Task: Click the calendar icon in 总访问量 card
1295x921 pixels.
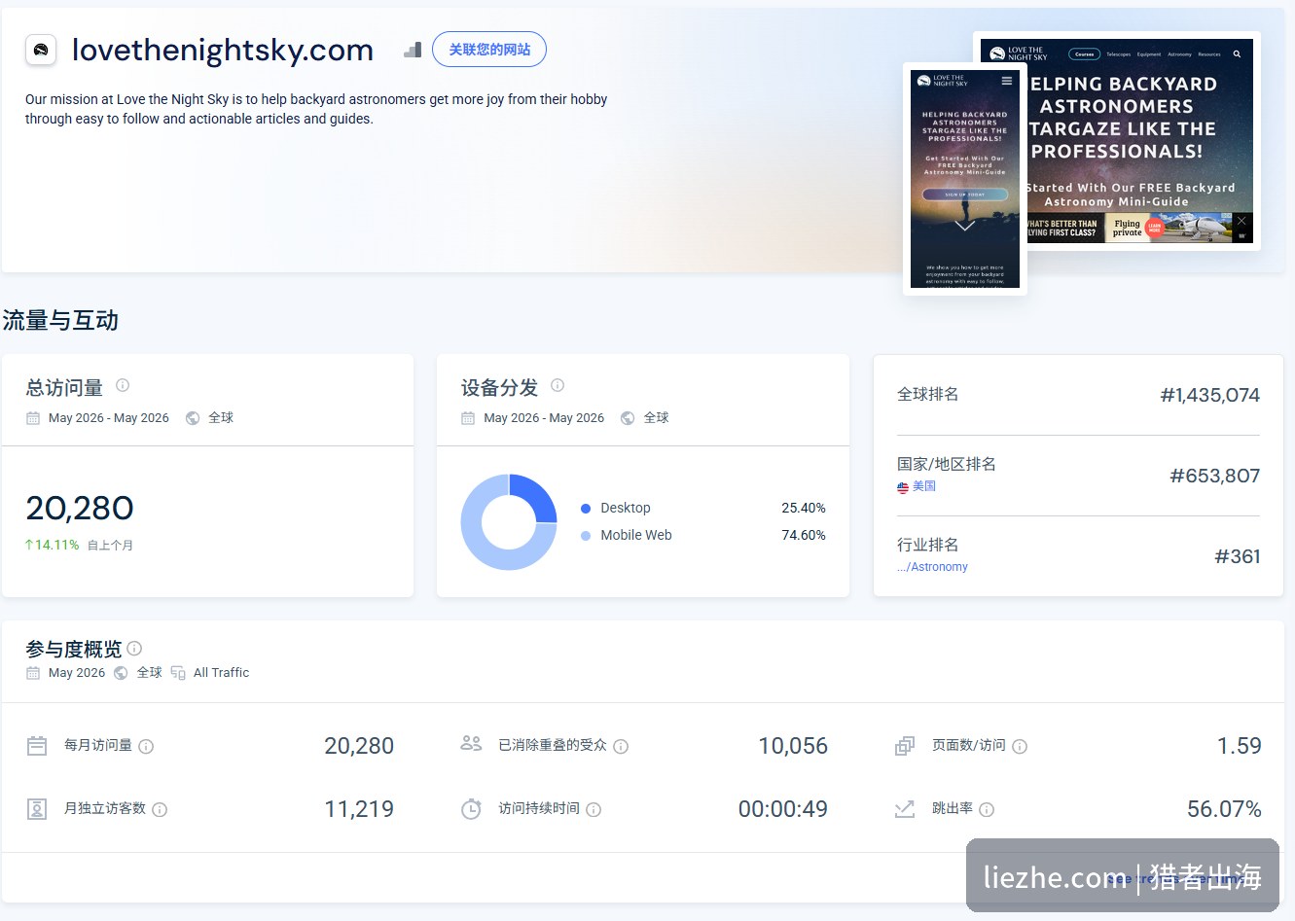Action: tap(33, 418)
